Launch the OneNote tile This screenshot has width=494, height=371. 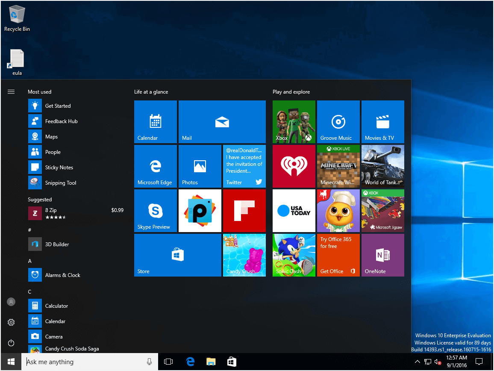pos(382,255)
